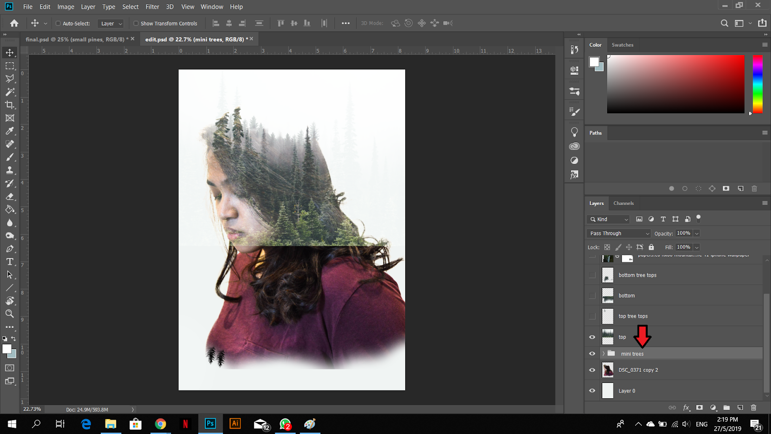This screenshot has width=771, height=434.
Task: Select the Eraser tool
Action: click(10, 197)
